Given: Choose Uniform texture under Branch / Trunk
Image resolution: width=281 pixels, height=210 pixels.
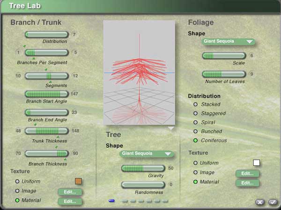Looking at the screenshot, I should 17,181.
